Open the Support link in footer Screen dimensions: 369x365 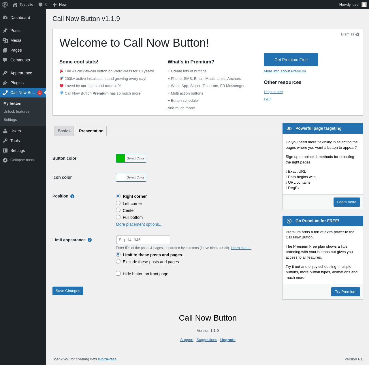click(x=187, y=340)
